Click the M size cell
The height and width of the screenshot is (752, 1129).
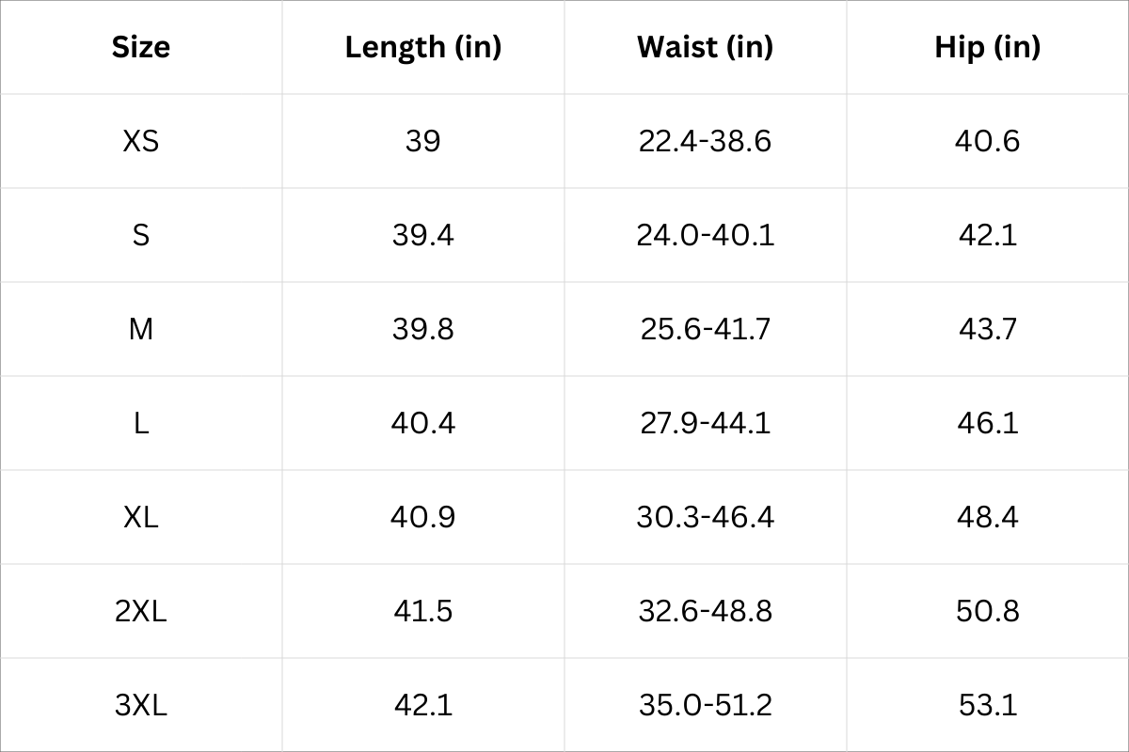click(x=141, y=329)
